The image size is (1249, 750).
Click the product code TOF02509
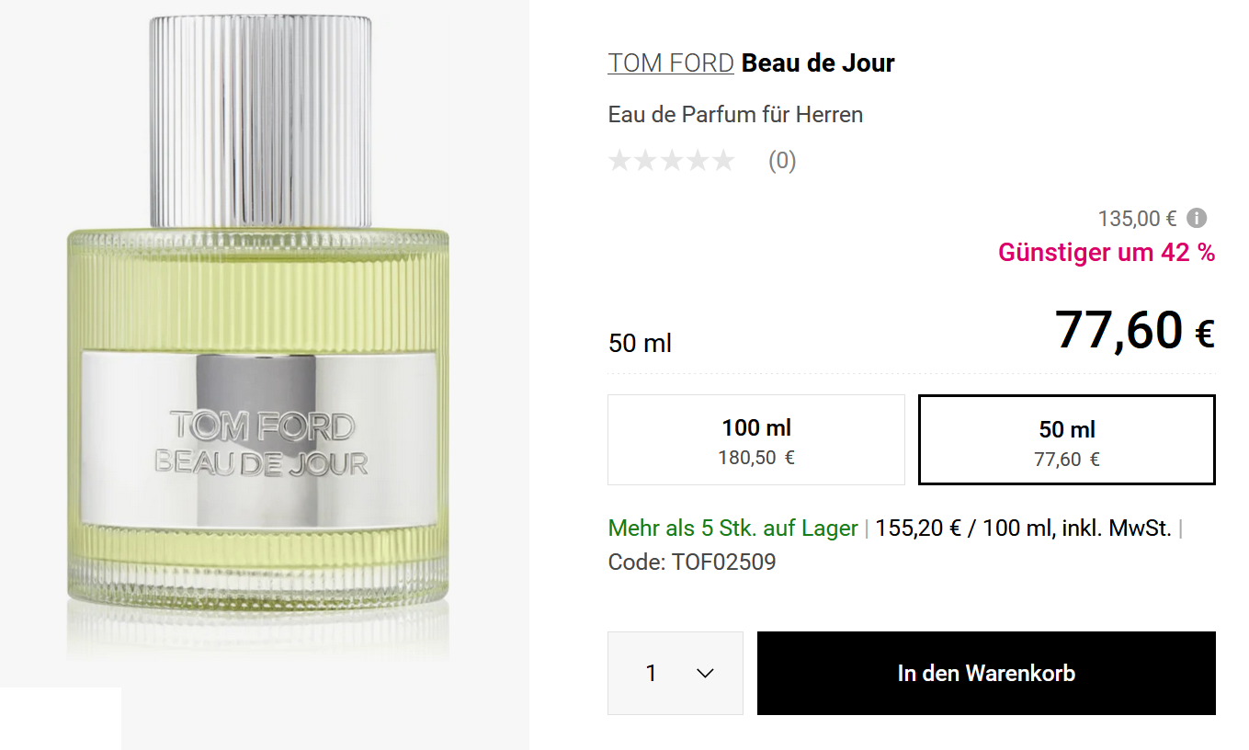point(692,562)
